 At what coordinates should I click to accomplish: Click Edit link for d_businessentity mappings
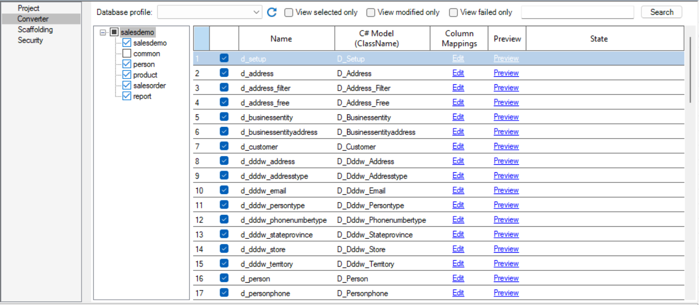(458, 117)
